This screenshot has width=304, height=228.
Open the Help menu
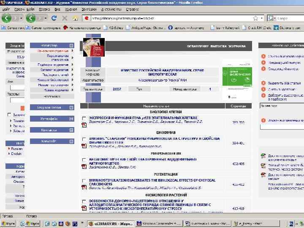[x=132, y=9]
